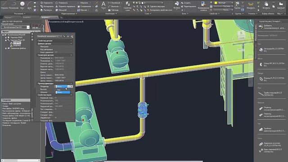Select the Cap (Заглушка) palette item
Viewport: 288px width, 162px height.
click(272, 50)
